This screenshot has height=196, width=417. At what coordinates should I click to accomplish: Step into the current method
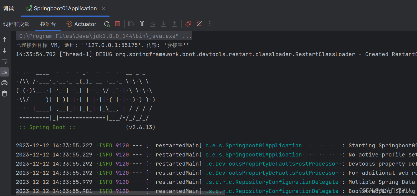[x=164, y=24]
